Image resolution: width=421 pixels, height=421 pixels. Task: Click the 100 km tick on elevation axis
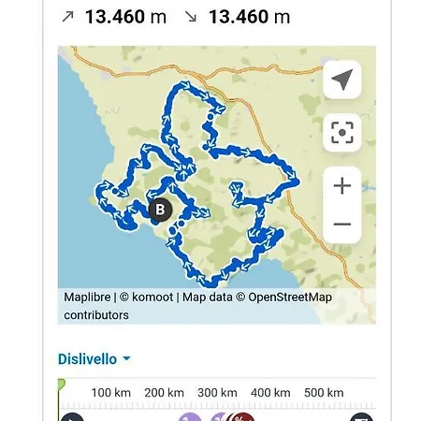point(110,393)
